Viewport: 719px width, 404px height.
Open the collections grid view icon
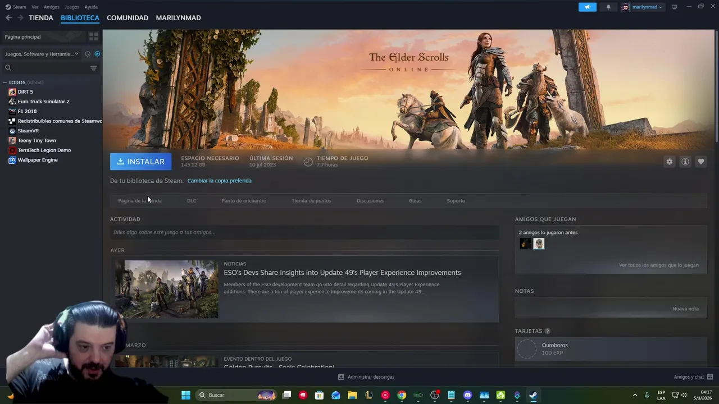tap(93, 36)
